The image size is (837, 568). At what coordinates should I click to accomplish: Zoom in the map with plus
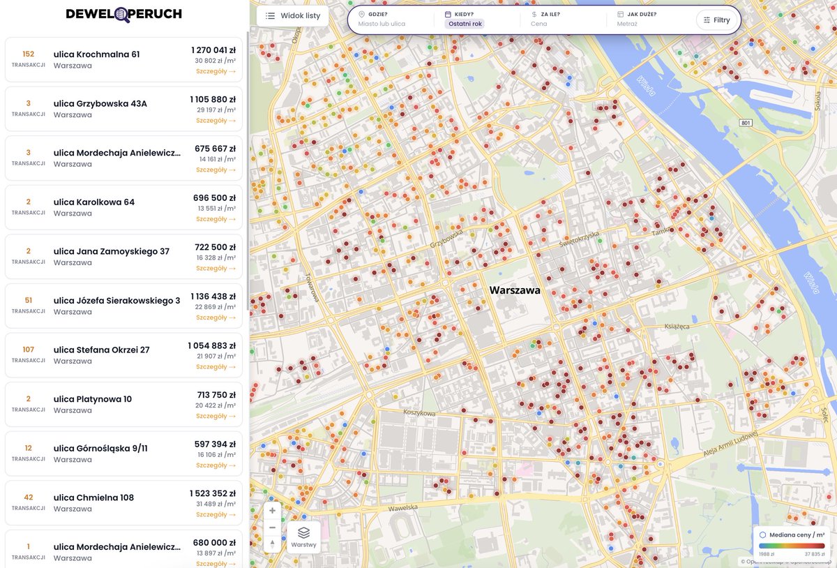272,511
